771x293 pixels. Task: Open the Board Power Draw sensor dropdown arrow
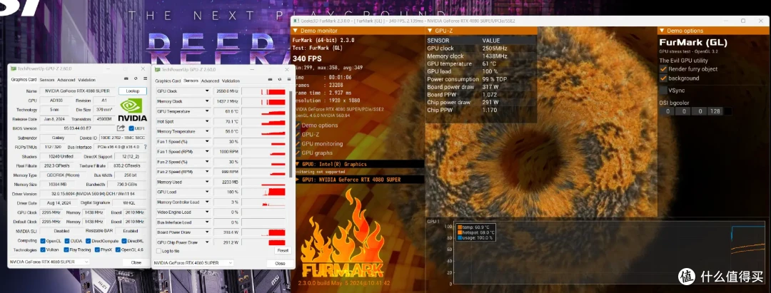tap(207, 232)
